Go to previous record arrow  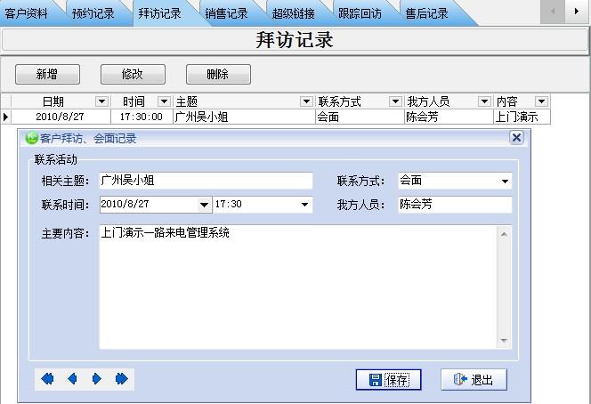[x=72, y=379]
